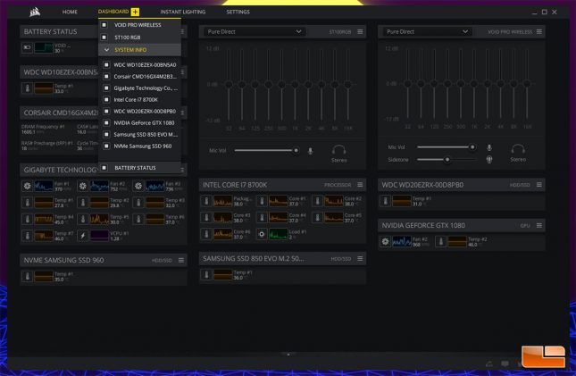Screen dimensions: 576x376
Task: Click the 16K EQ band in VOID PRO panel
Action: pyautogui.click(x=527, y=85)
